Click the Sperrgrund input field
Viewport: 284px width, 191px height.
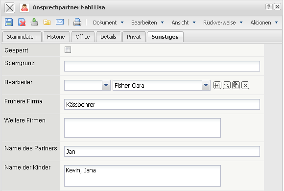click(162, 66)
